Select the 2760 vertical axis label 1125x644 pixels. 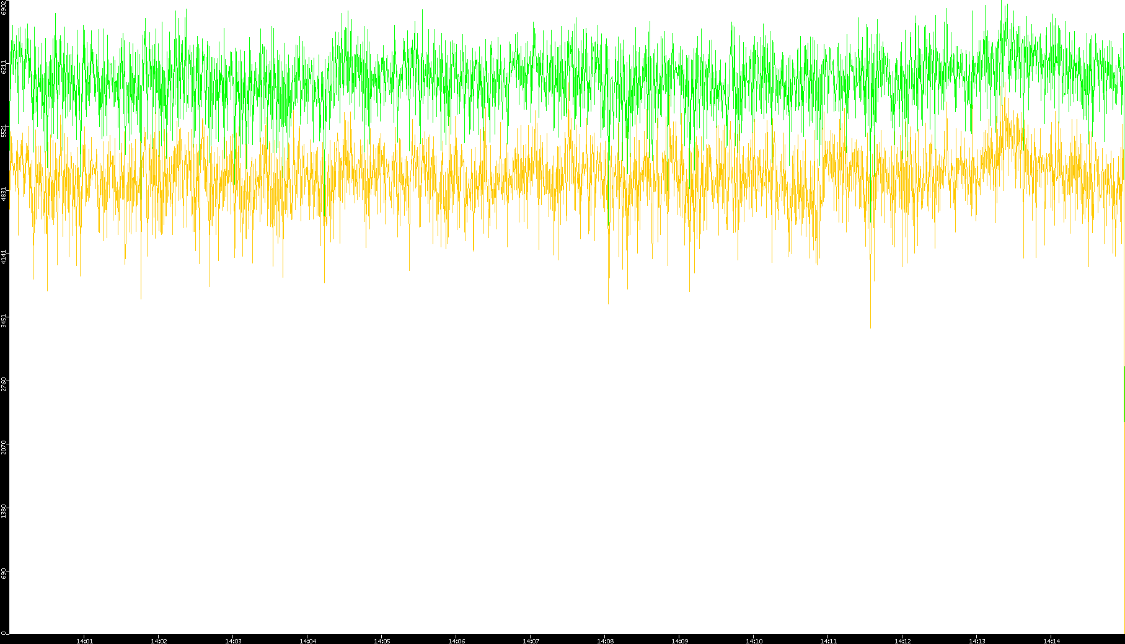coord(4,384)
